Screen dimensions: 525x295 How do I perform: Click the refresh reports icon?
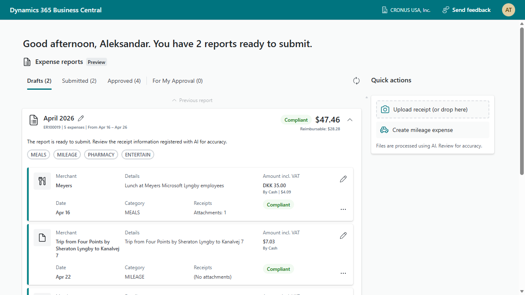[356, 81]
